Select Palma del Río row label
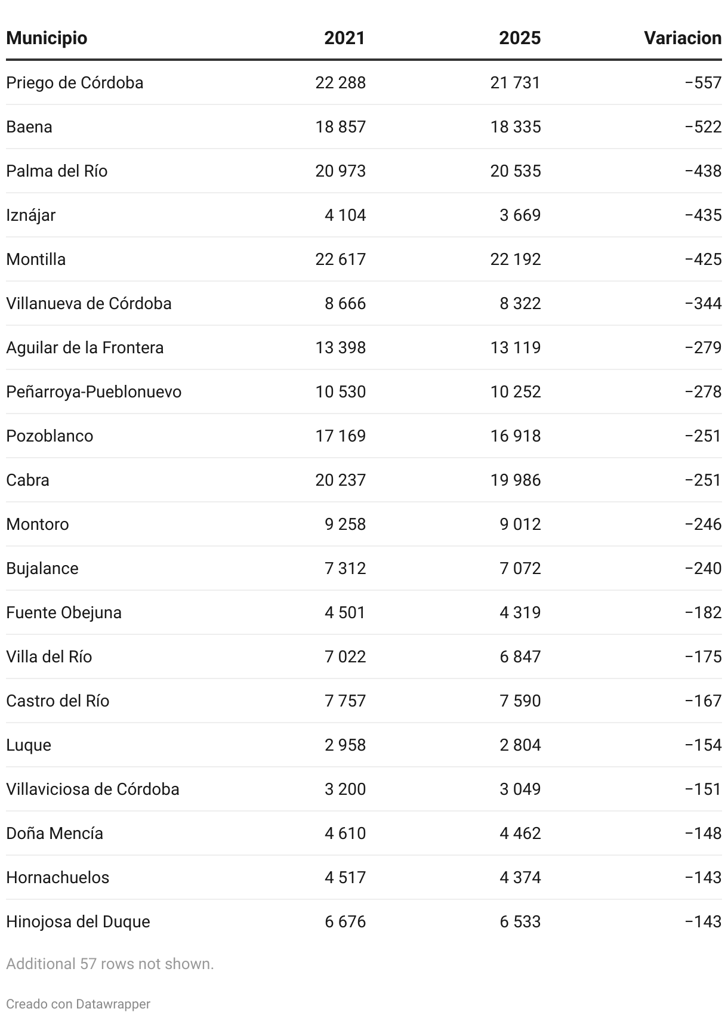 pyautogui.click(x=57, y=171)
